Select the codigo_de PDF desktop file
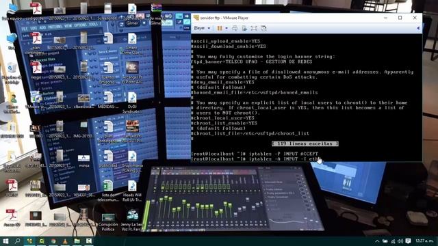Viewport: 438px width, 246px height. point(36,12)
